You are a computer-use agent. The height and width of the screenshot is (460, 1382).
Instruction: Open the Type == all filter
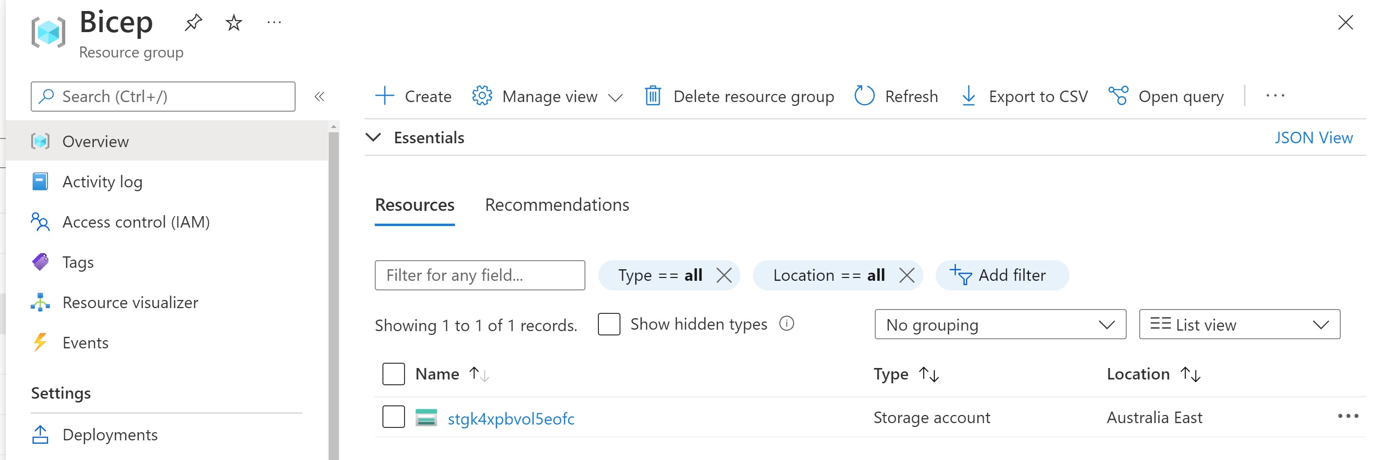[x=660, y=275]
